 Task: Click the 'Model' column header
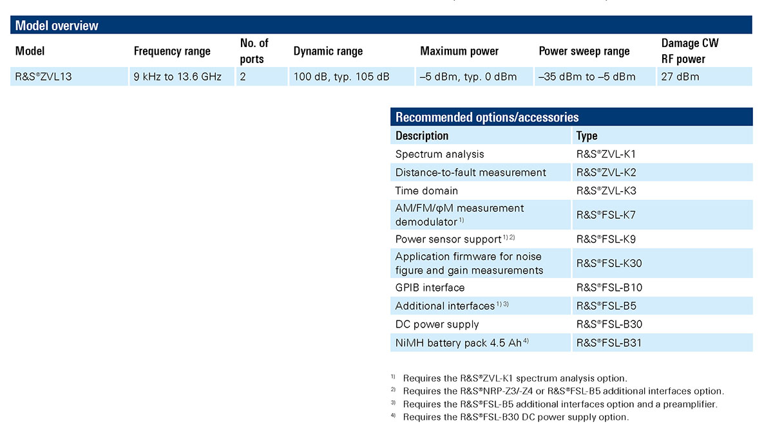coord(30,51)
